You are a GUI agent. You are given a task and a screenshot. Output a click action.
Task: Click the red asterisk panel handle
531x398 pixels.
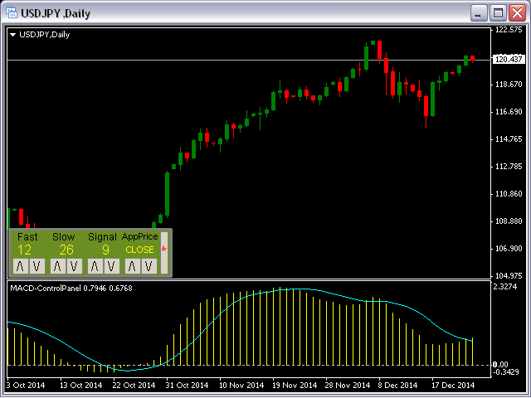tap(163, 250)
